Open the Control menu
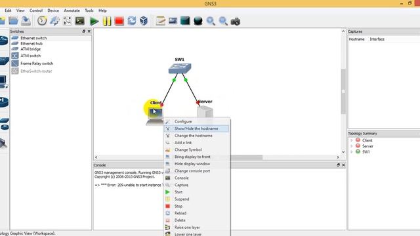Image resolution: width=420 pixels, height=236 pixels. coord(36,10)
